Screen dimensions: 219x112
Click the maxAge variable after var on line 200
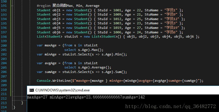51,46
